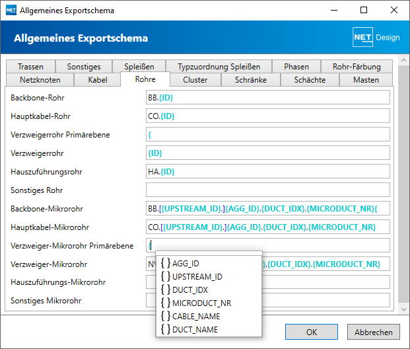
Task: Insert MICRODUCT_NR from the popup list
Action: [x=209, y=303]
